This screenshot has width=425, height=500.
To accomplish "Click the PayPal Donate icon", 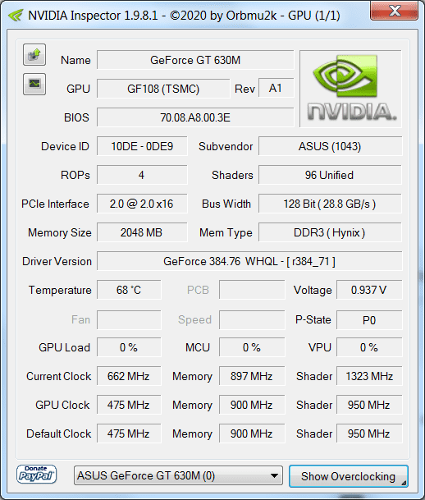I will tap(36, 475).
